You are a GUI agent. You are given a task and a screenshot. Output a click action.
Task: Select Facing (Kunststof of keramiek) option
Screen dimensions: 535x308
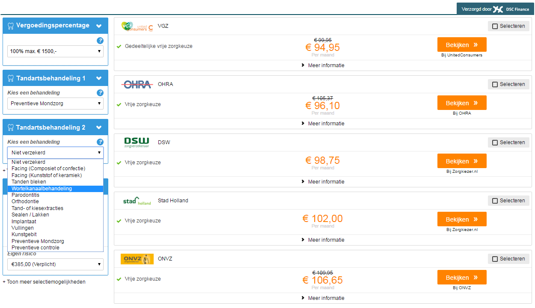point(55,175)
